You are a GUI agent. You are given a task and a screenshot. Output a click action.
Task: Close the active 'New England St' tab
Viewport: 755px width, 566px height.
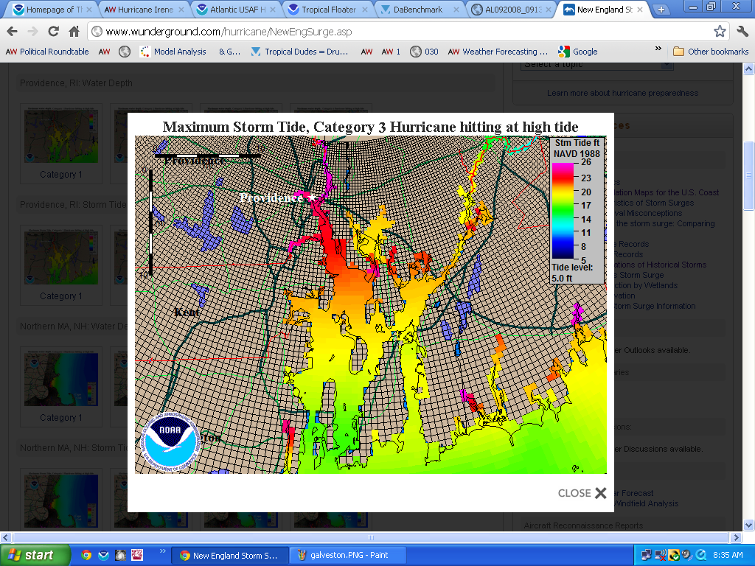[639, 10]
